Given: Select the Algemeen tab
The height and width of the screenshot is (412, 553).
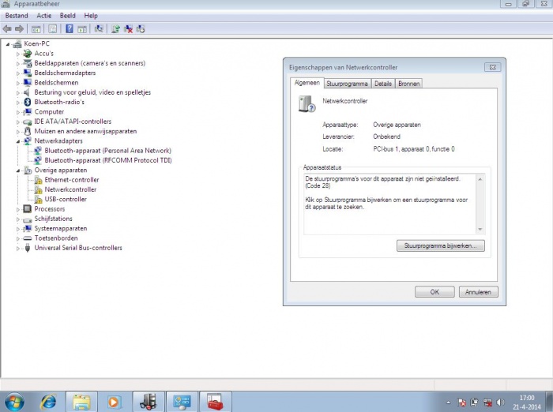Looking at the screenshot, I should pos(307,83).
